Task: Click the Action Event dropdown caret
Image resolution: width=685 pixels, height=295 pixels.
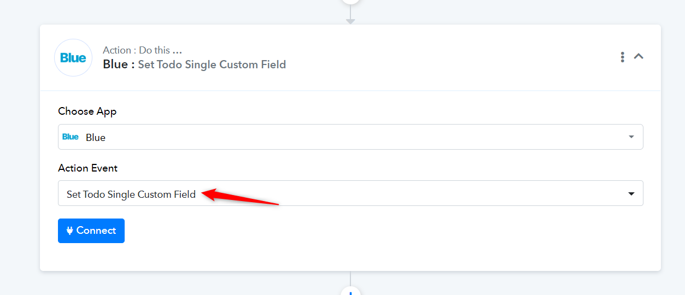Action: tap(631, 194)
